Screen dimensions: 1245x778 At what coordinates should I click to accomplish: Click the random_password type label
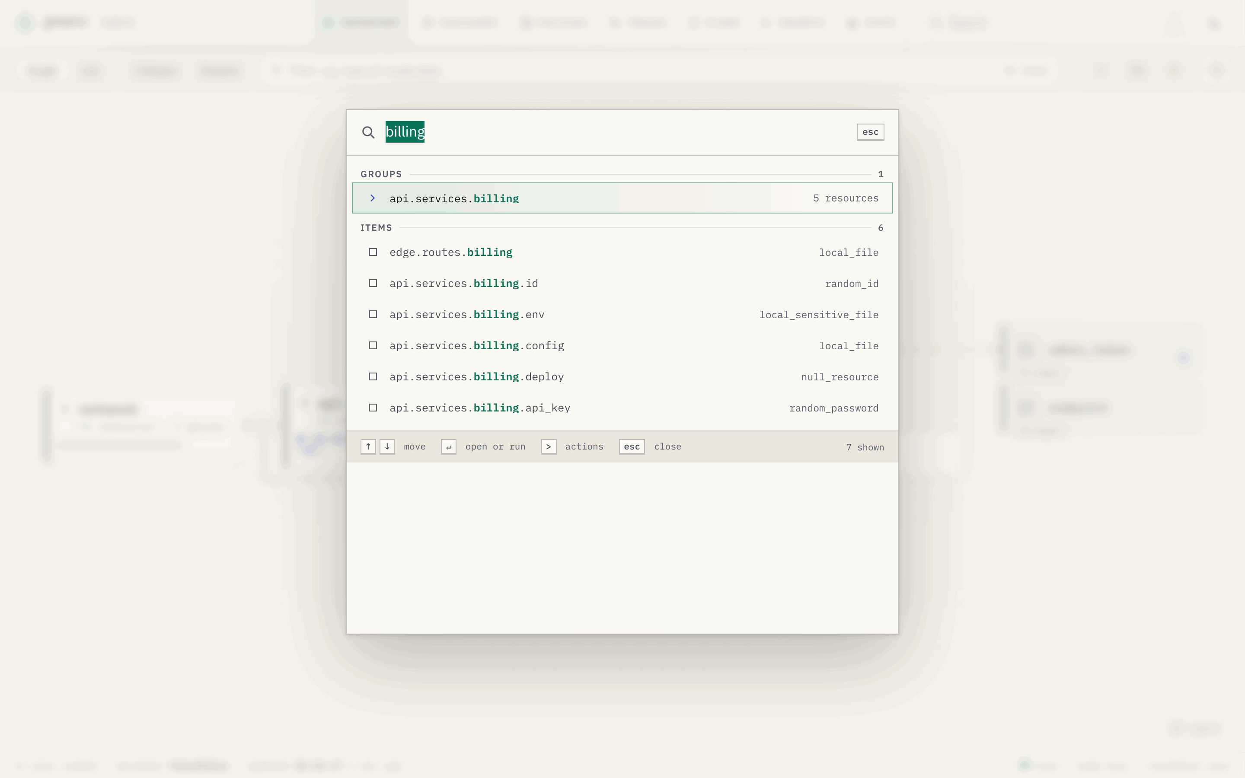833,408
